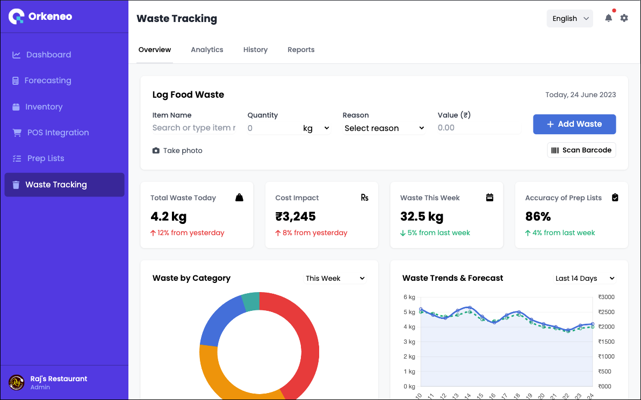The height and width of the screenshot is (400, 641).
Task: Open the Last 14 Days dropdown
Action: (x=585, y=278)
